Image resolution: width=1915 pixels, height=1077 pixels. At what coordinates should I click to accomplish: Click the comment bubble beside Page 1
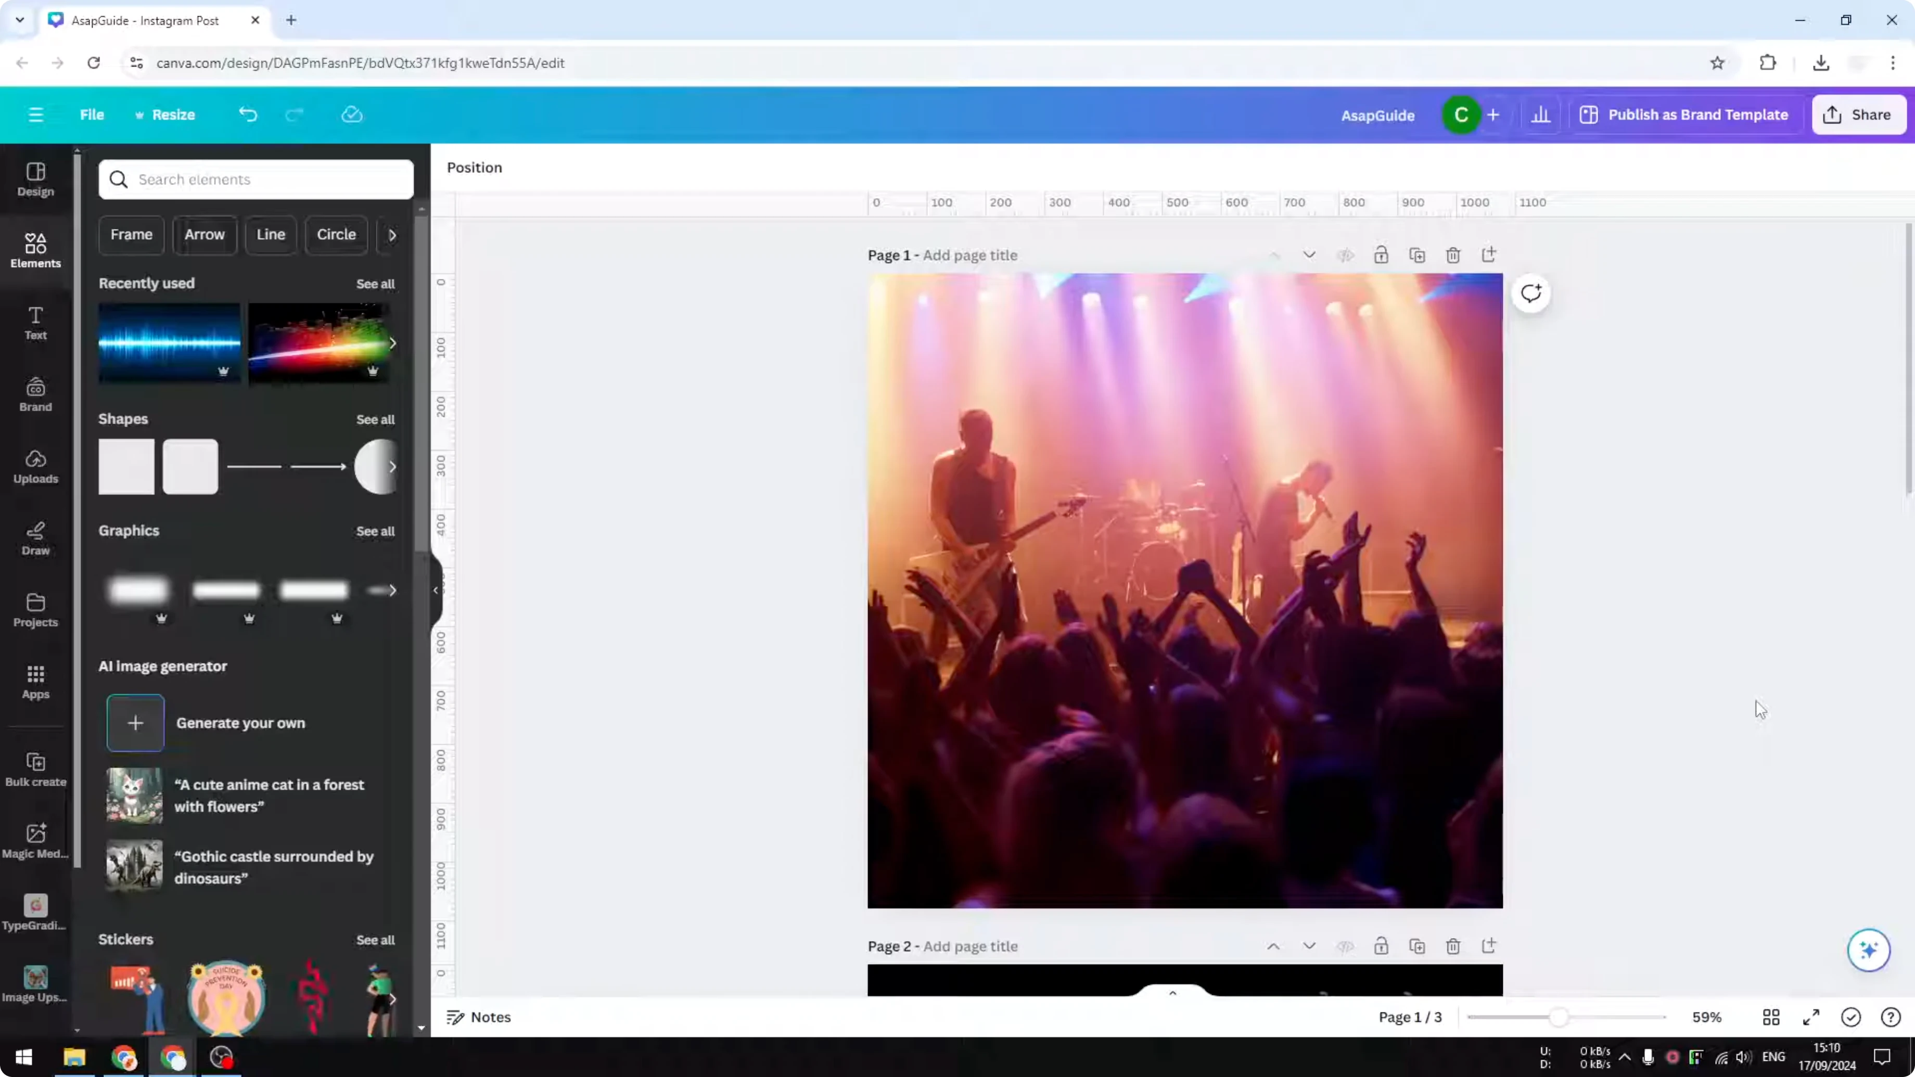1530,293
